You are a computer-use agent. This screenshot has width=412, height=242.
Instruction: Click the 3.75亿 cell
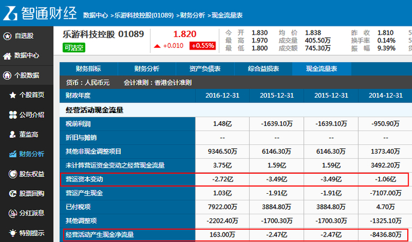click(x=222, y=165)
